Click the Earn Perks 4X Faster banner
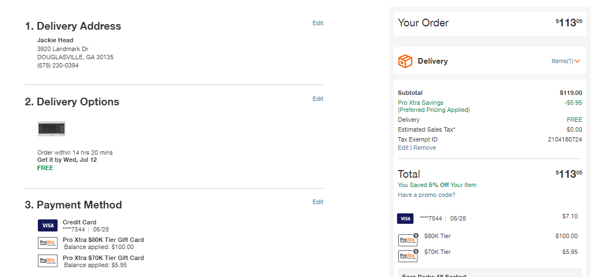 tap(490, 273)
